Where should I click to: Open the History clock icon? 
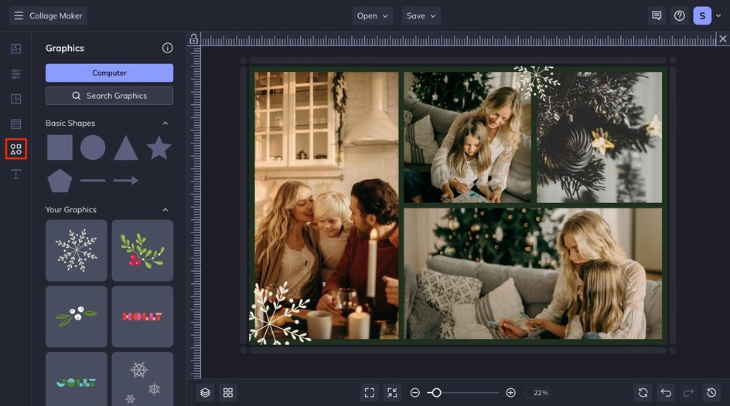coord(711,393)
